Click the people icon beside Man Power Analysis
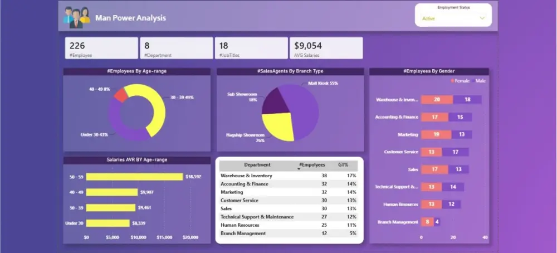The image size is (557, 253). [76, 17]
